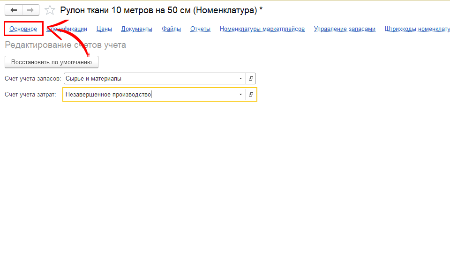Open the Сырье и материалы account form icon

tap(251, 79)
